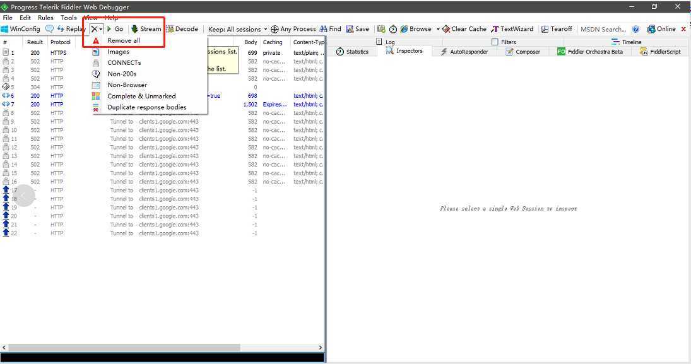
Task: Click the blue help icon
Action: (635, 29)
